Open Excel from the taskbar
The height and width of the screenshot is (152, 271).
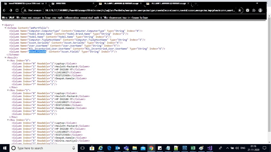point(193,148)
